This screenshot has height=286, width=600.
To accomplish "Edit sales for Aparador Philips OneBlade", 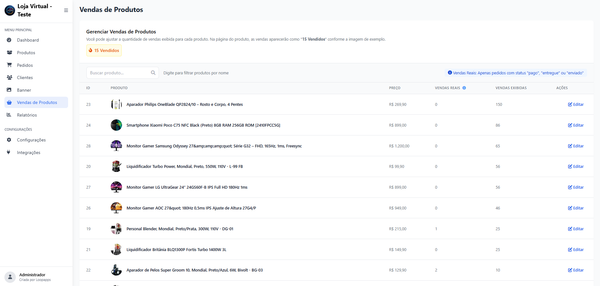I will click(x=576, y=104).
